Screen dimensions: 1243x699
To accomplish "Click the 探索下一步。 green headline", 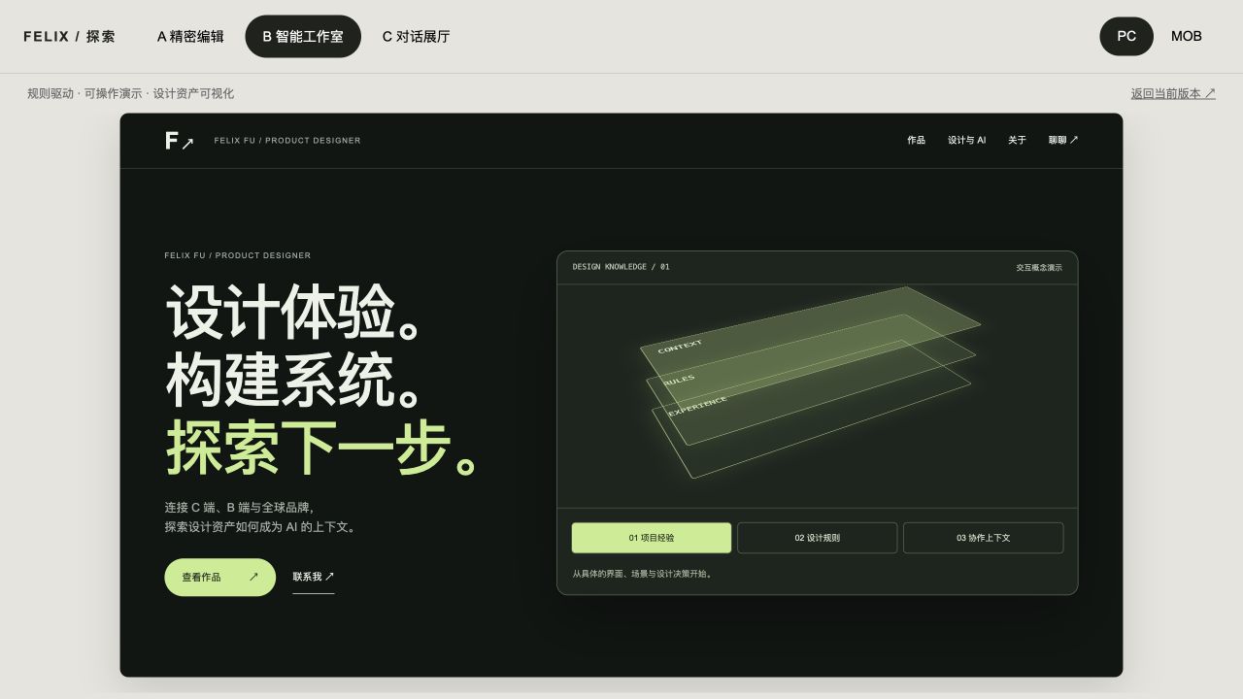I will [x=323, y=449].
